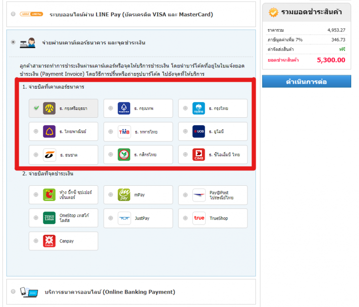The width and height of the screenshot is (359, 307).
Task: Click the bank counter cashier icon
Action: (28, 43)
